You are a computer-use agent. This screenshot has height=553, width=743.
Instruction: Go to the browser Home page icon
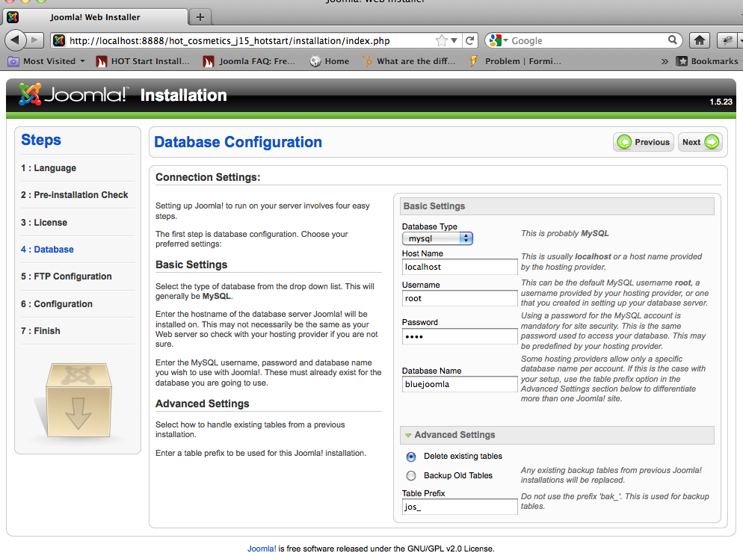tap(700, 41)
